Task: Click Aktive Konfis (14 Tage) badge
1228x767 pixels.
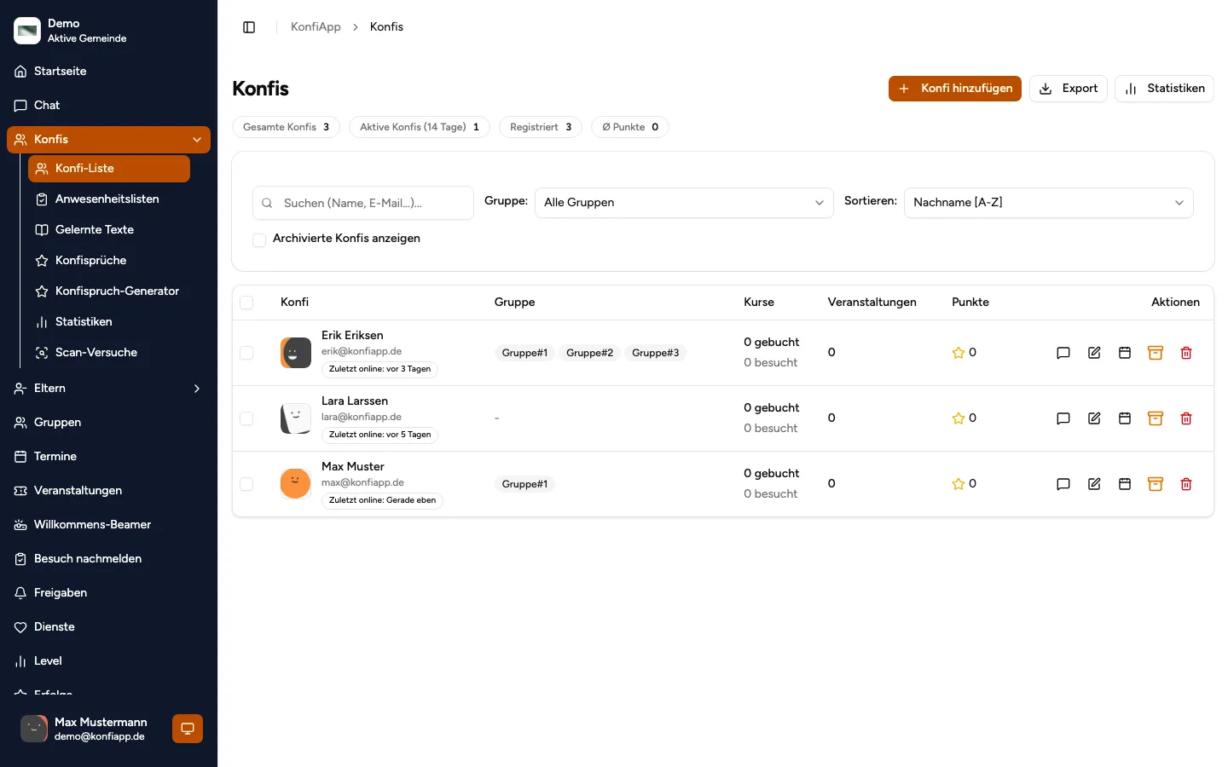Action: click(x=420, y=127)
